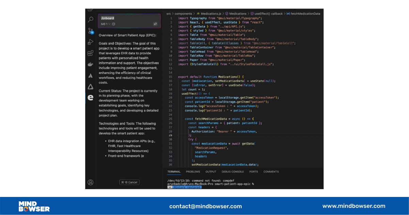Select the PORTS panel tab

click(x=253, y=172)
